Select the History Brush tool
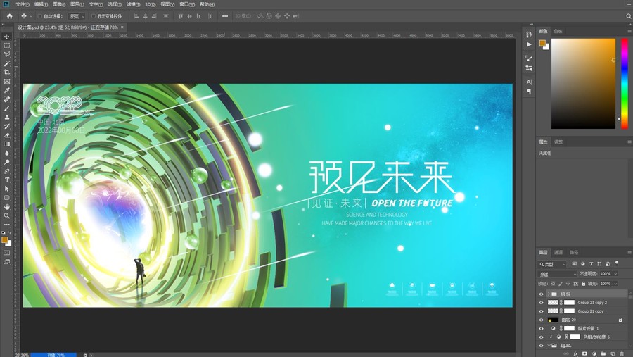 click(x=7, y=126)
